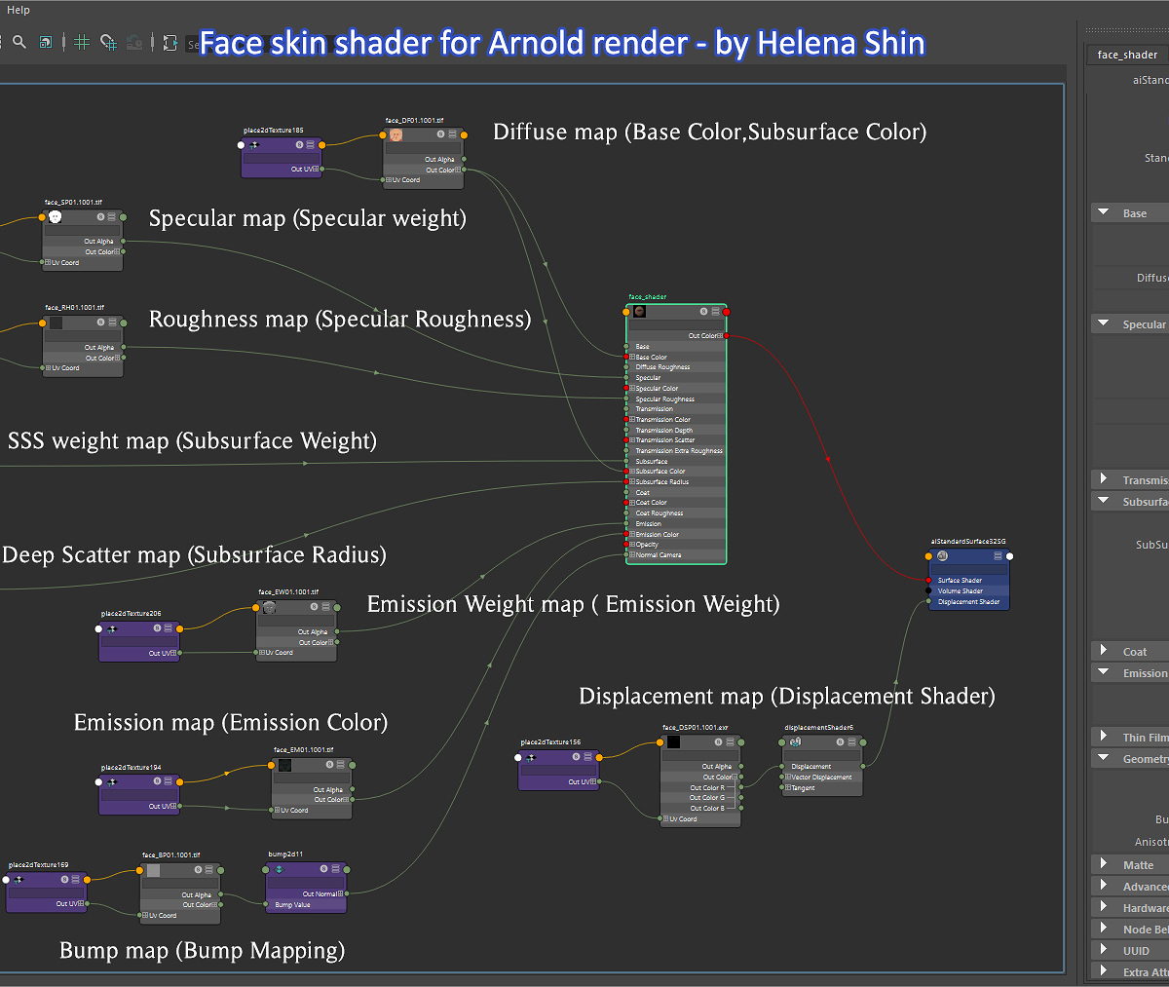The height and width of the screenshot is (987, 1169).
Task: Collapse the Specular section
Action: pos(1104,323)
